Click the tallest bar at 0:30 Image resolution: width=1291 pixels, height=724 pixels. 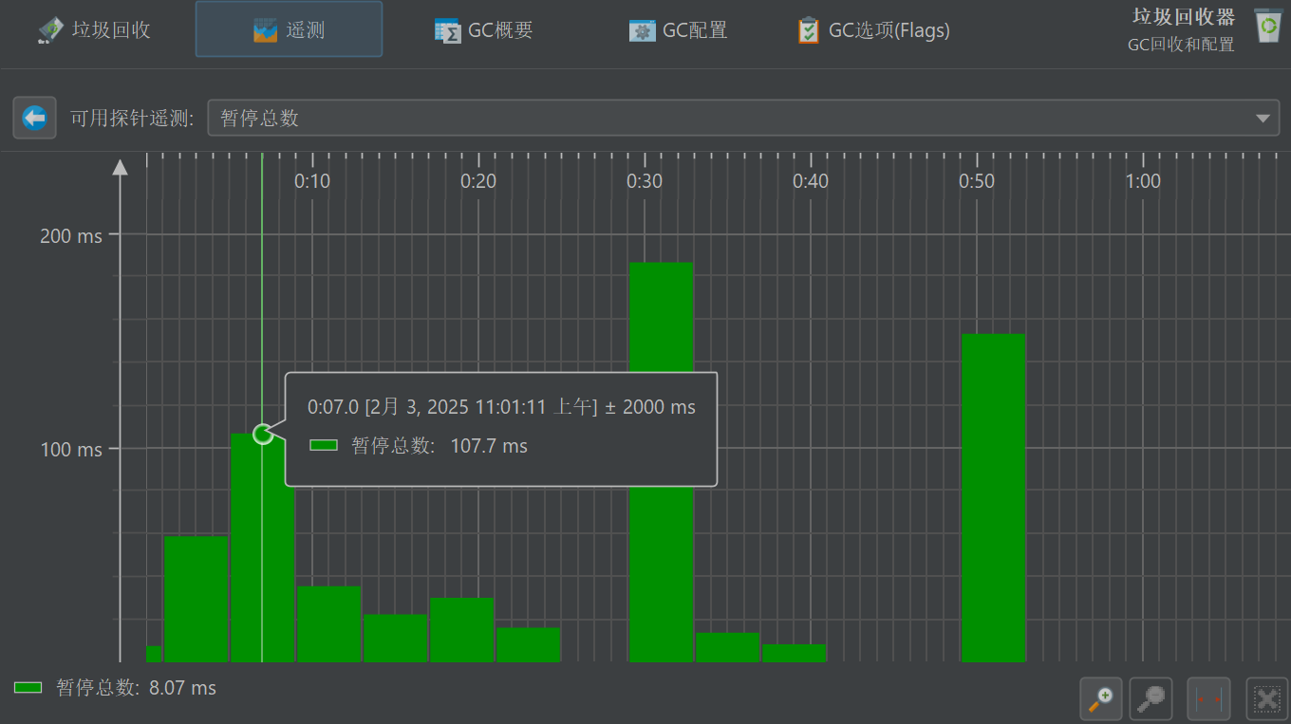click(662, 462)
